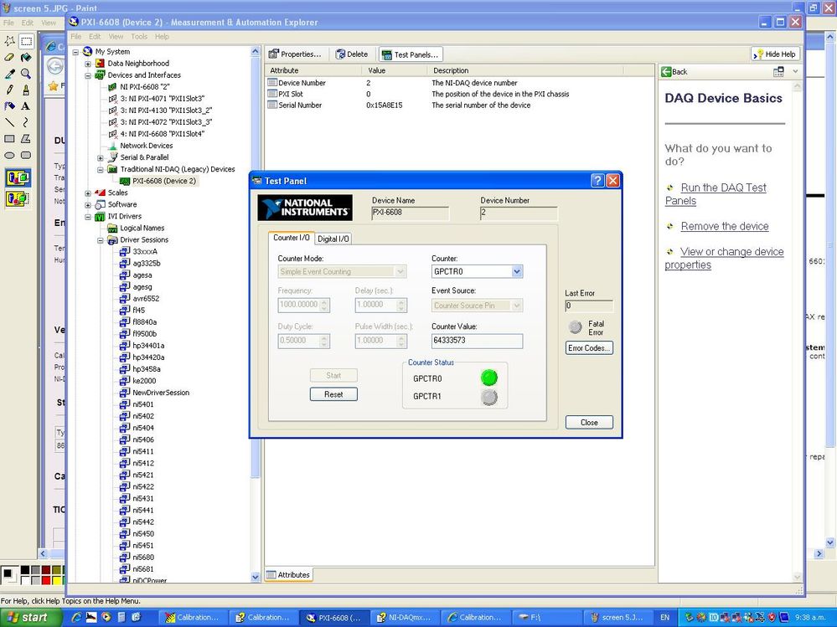The image size is (837, 627).
Task: Click the Delete toolbar item
Action: coord(352,54)
